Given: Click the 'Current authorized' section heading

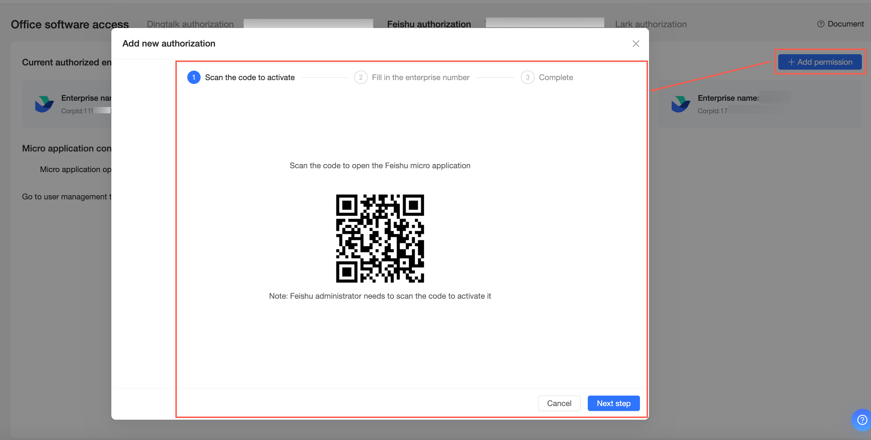Looking at the screenshot, I should 67,62.
